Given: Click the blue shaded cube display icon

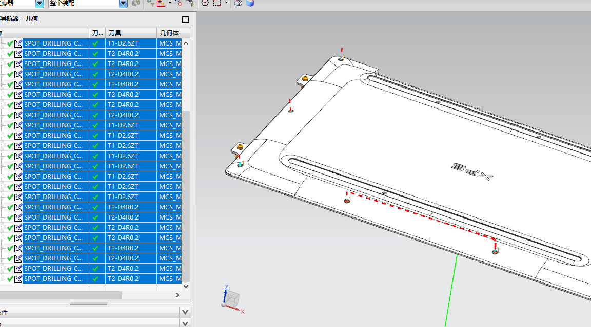Looking at the screenshot, I should coord(250,3).
